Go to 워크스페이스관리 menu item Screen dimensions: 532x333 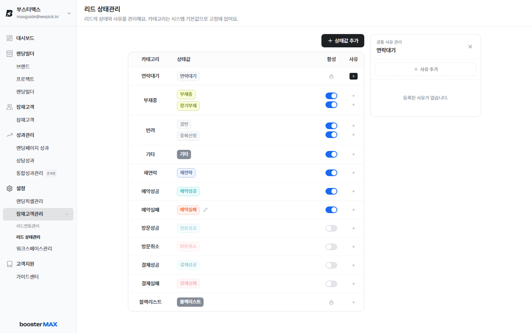[34, 249]
